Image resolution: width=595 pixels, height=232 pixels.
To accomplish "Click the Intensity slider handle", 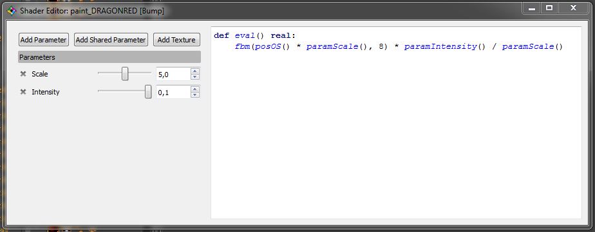I will pos(148,92).
